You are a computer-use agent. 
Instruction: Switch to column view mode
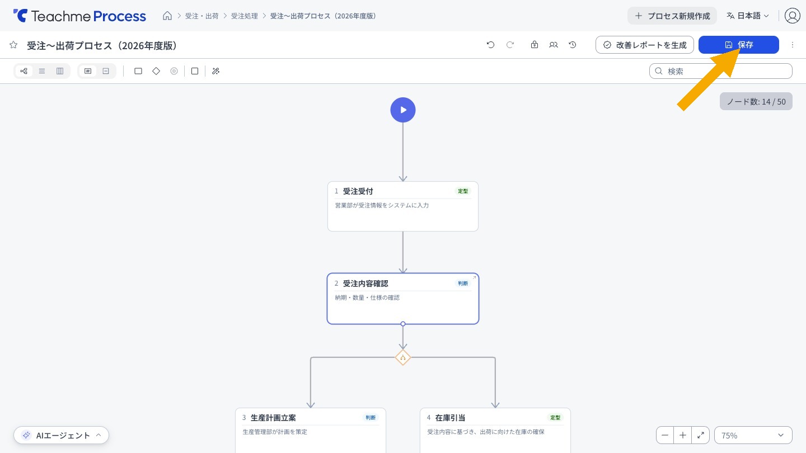pos(60,71)
